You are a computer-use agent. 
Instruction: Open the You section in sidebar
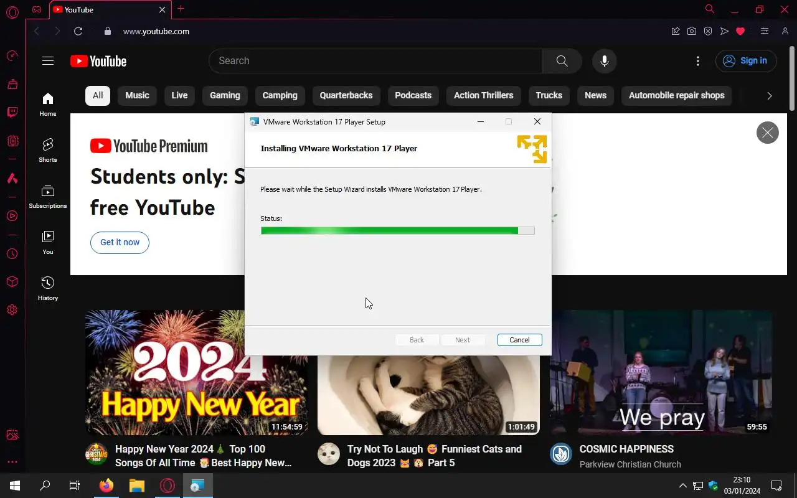click(48, 243)
